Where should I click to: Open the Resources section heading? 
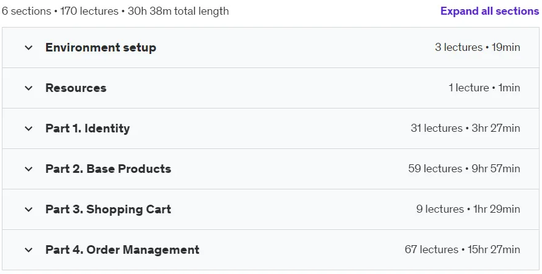[x=76, y=88]
